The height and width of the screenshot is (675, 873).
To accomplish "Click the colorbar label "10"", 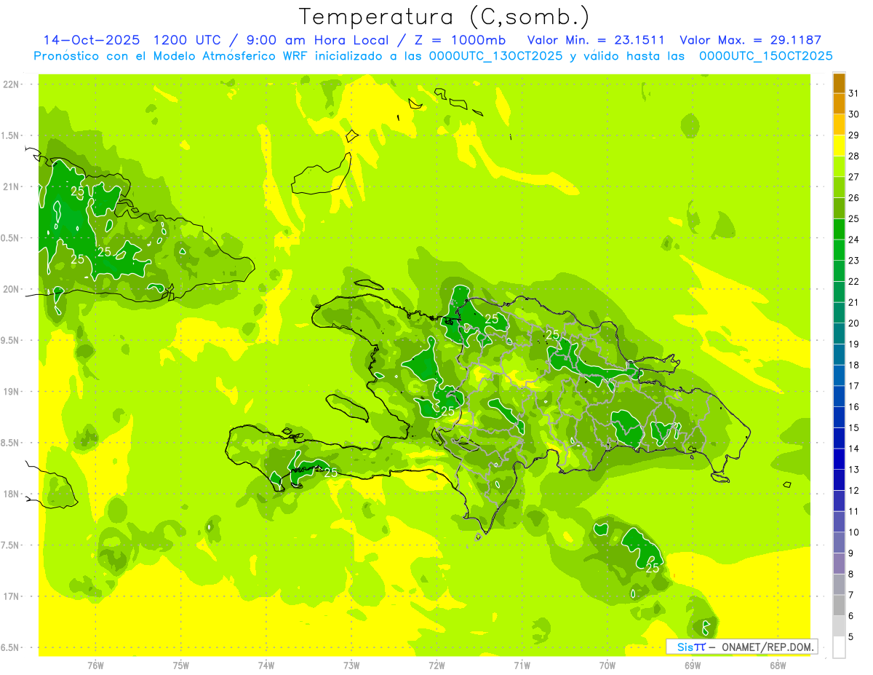I will click(x=854, y=532).
